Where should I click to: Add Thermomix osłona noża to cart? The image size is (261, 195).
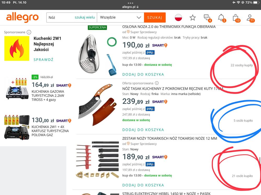(x=143, y=74)
